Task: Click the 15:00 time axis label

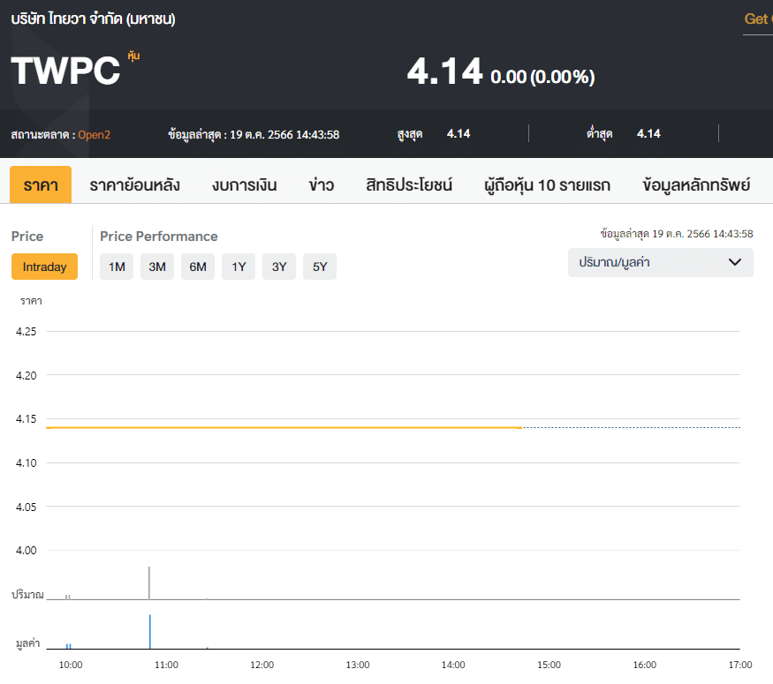Action: (549, 665)
